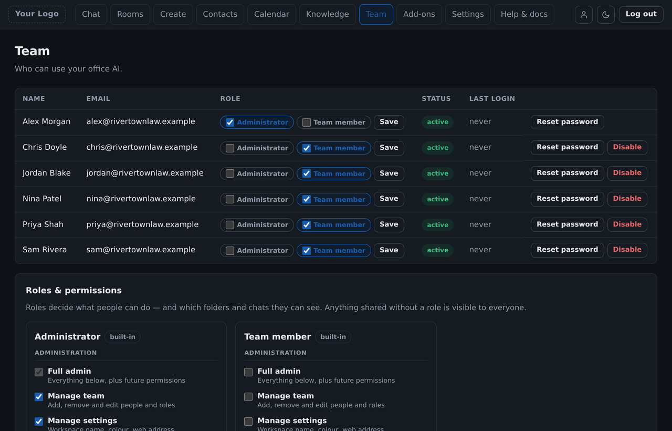This screenshot has height=431, width=672.
Task: Switch to the Contacts tab
Action: (220, 14)
